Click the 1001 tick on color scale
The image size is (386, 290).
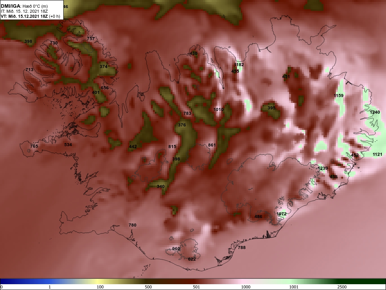tap(294, 287)
